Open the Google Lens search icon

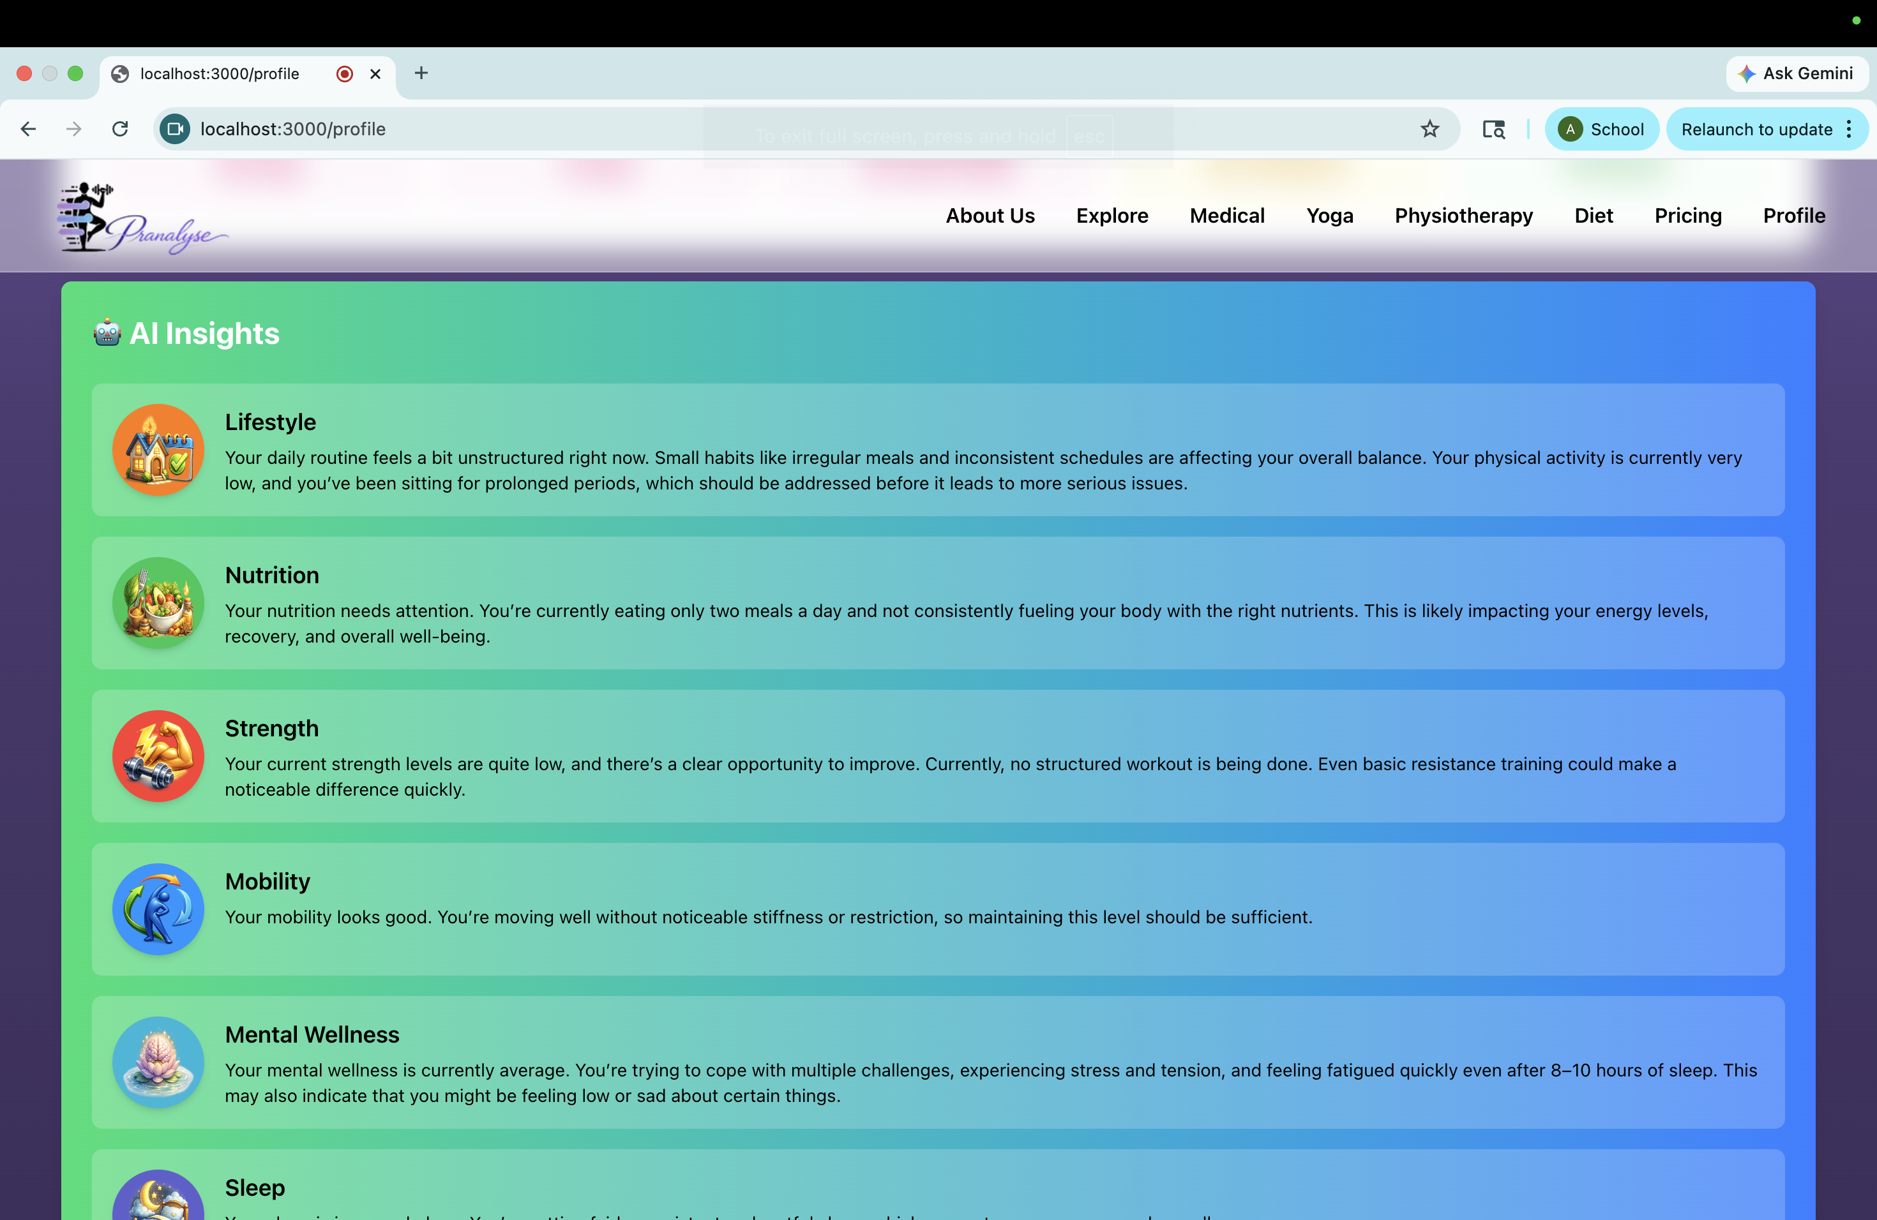click(1494, 130)
